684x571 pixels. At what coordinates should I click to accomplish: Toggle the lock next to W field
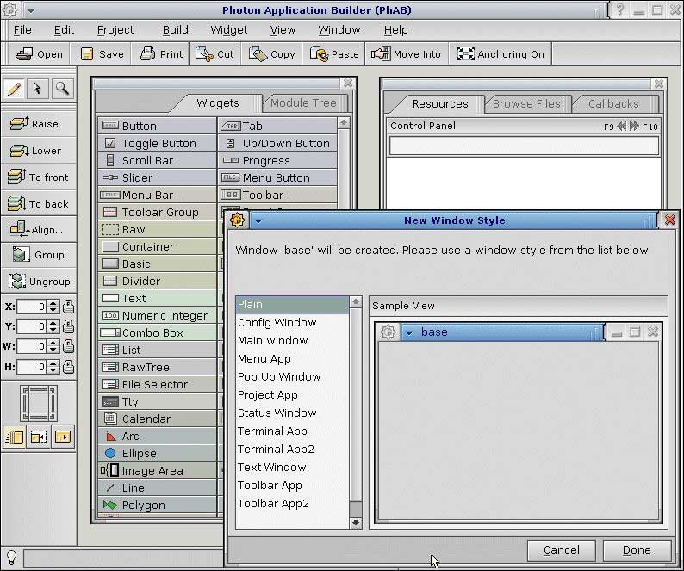pos(68,346)
